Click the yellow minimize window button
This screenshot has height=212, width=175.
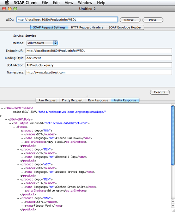[x=10, y=8]
